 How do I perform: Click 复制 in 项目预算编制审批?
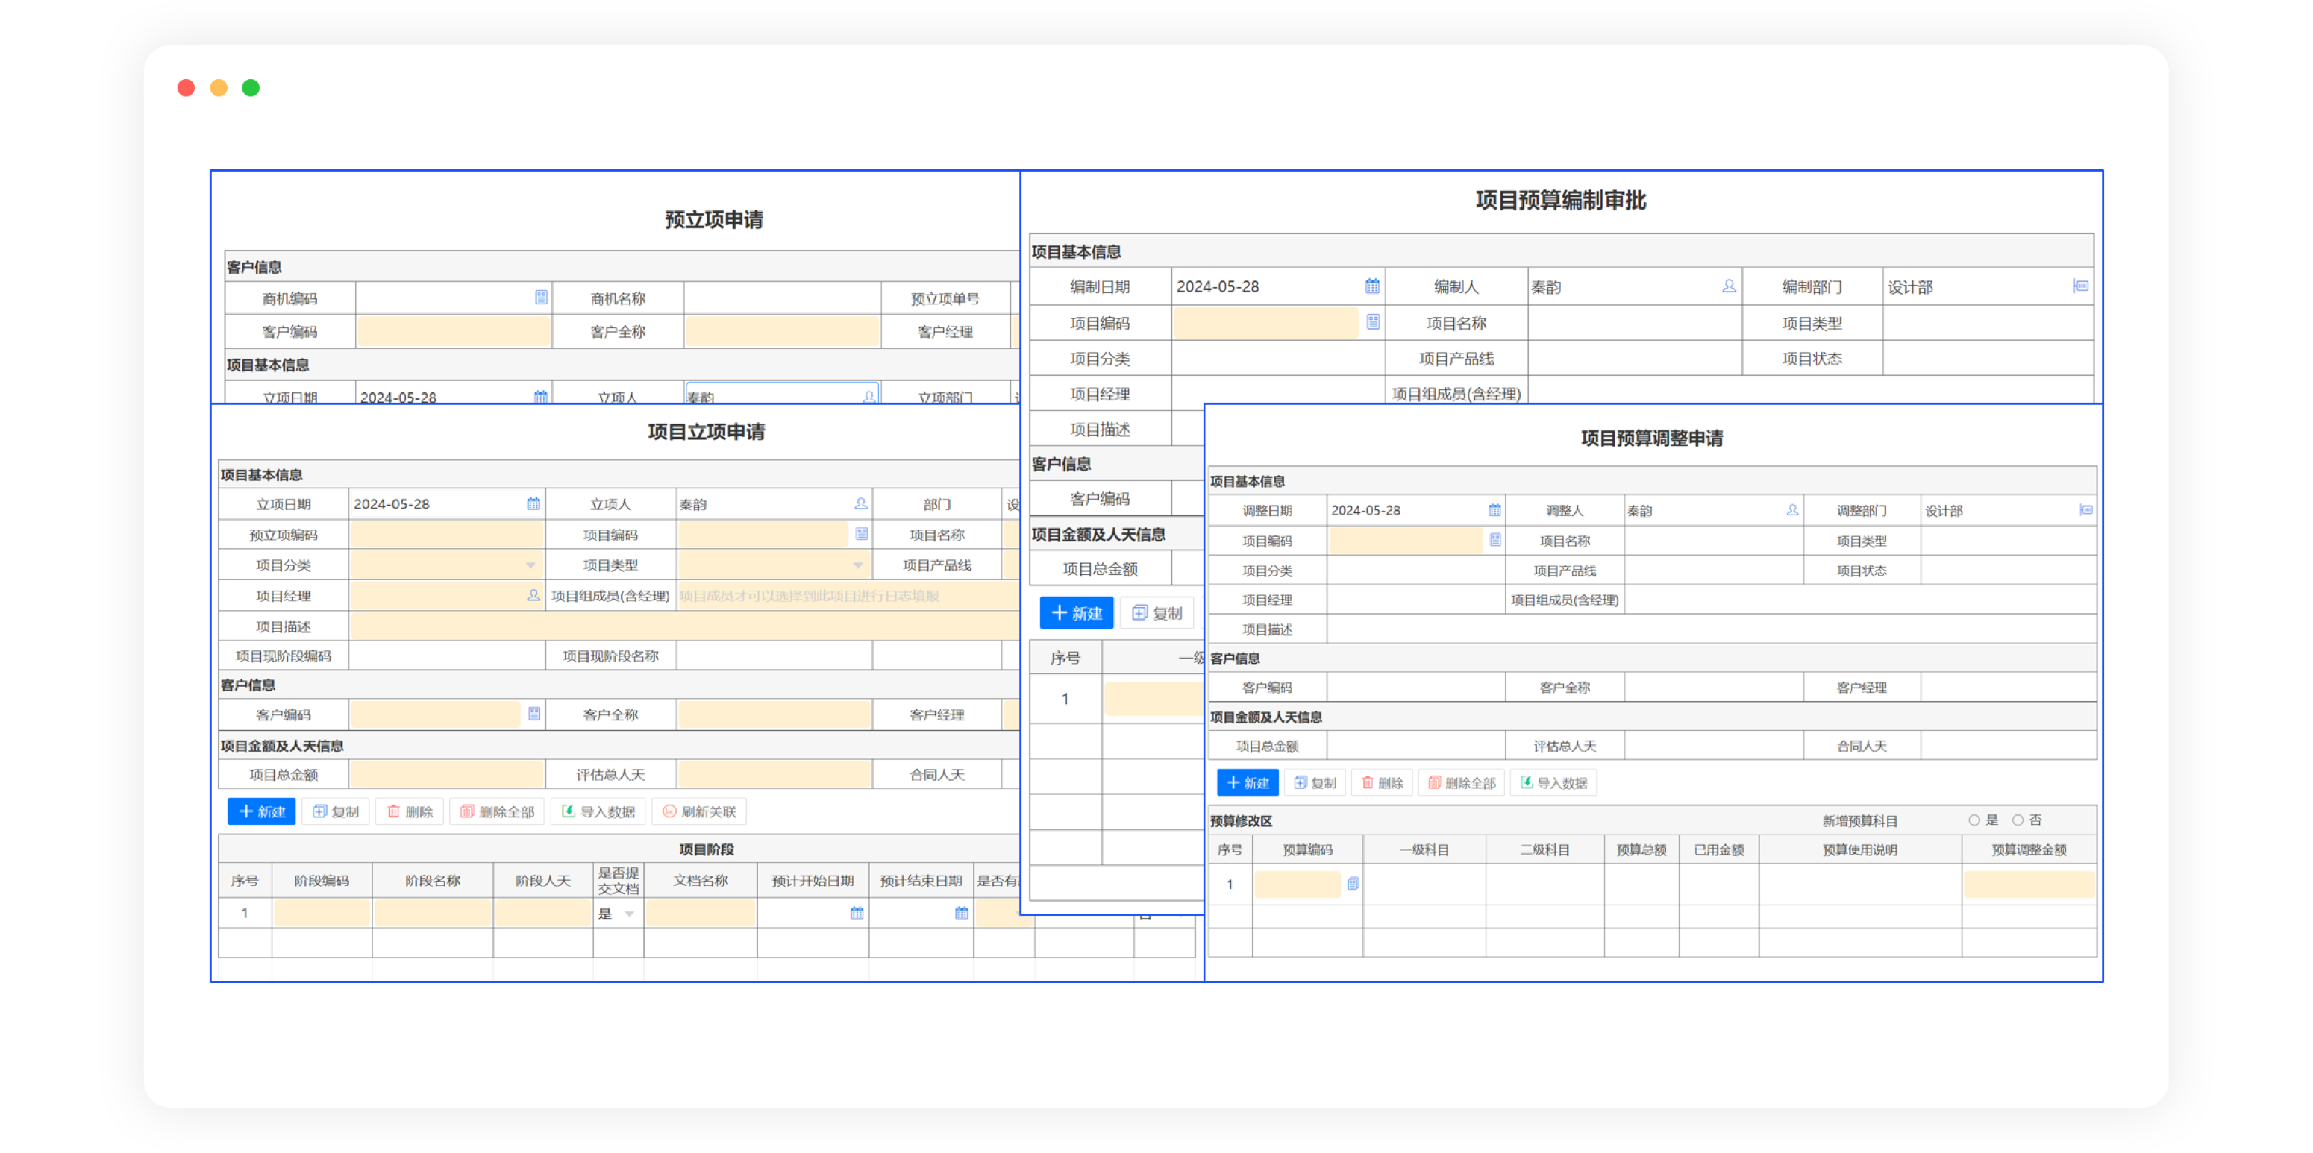click(x=1157, y=613)
